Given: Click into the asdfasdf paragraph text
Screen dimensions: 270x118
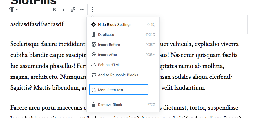Looking at the screenshot, I should (x=37, y=24).
